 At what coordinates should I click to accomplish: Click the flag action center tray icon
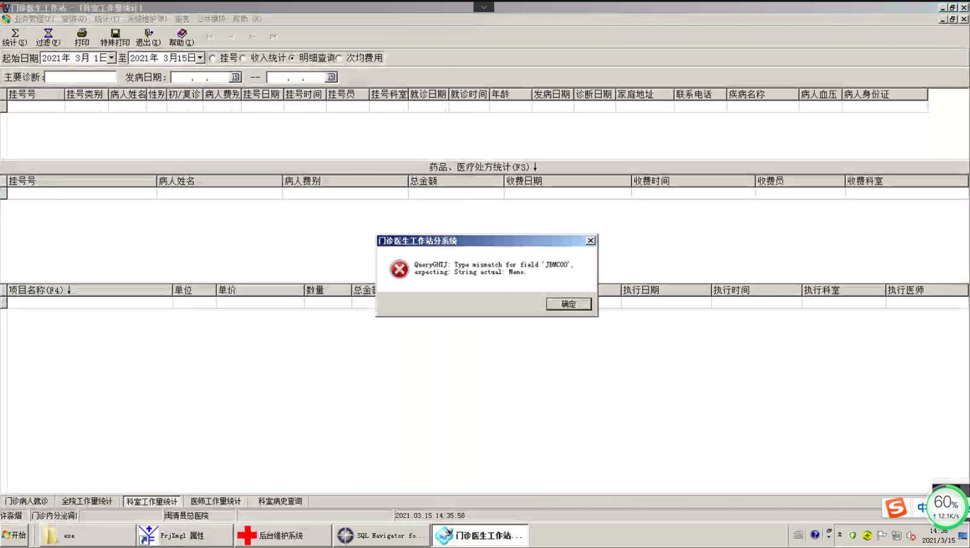click(x=882, y=535)
